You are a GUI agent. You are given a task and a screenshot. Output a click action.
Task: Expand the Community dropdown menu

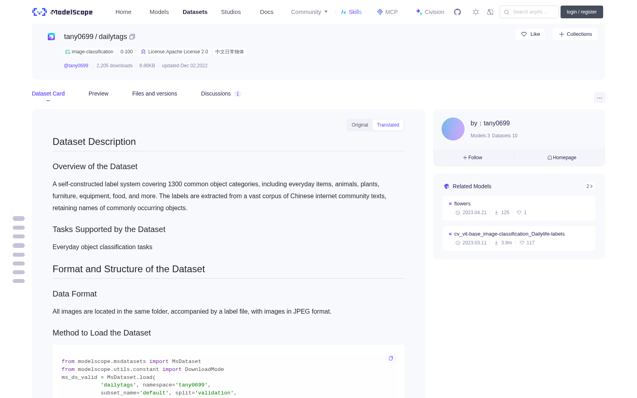click(309, 12)
